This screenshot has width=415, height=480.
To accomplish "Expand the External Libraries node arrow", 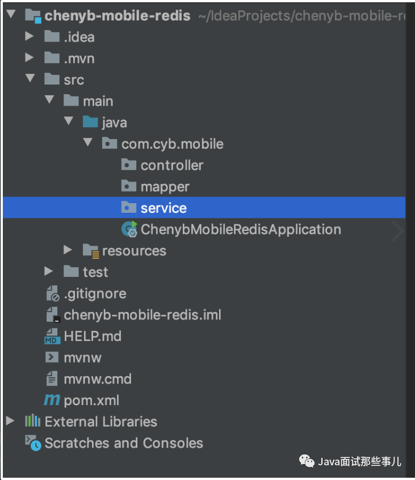I will [x=10, y=421].
